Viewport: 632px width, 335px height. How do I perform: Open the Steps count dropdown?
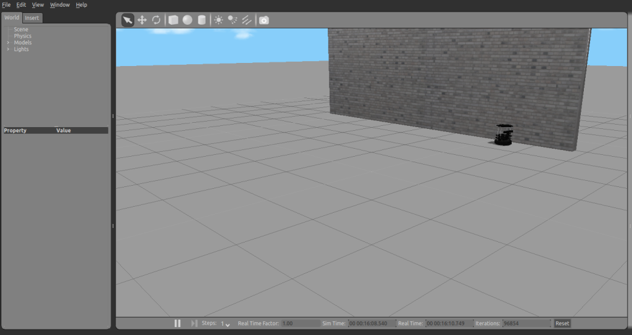click(225, 324)
